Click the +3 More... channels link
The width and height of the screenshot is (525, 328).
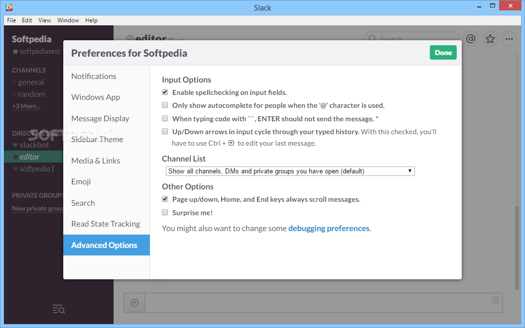pyautogui.click(x=26, y=106)
